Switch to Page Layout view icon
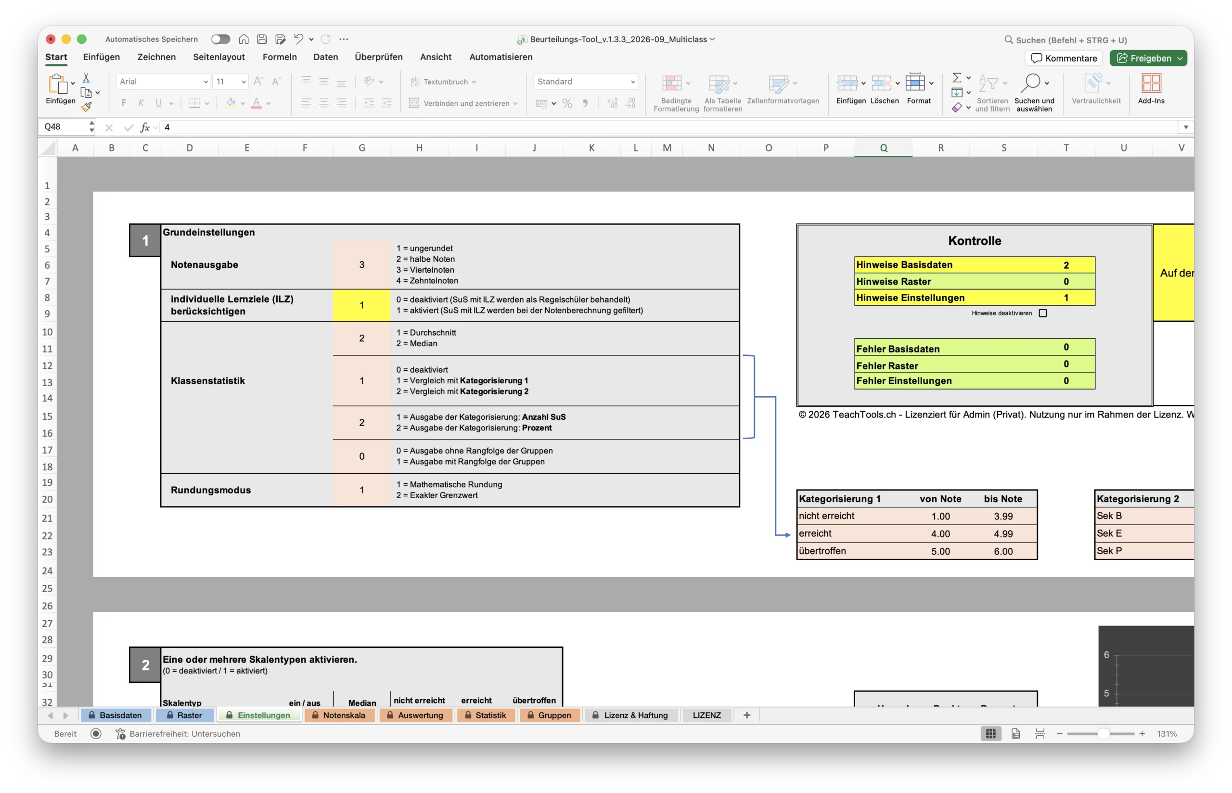This screenshot has width=1232, height=793. [1015, 734]
